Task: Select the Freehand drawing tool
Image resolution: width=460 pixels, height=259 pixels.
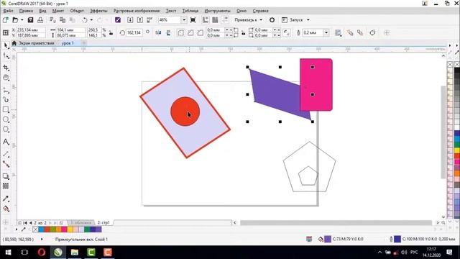Action: click(x=6, y=89)
